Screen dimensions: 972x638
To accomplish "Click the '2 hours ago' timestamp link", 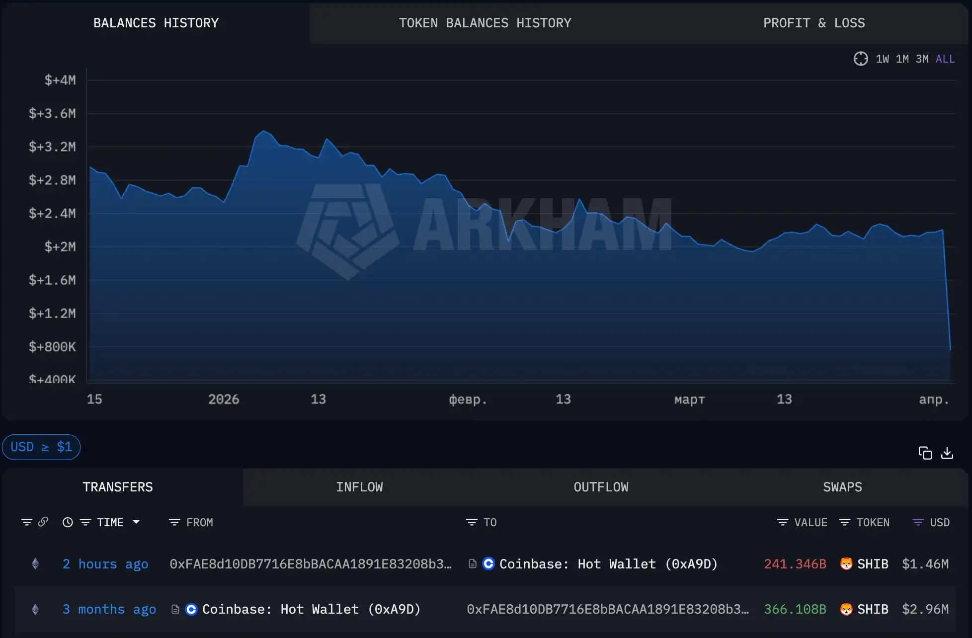I will [x=105, y=564].
